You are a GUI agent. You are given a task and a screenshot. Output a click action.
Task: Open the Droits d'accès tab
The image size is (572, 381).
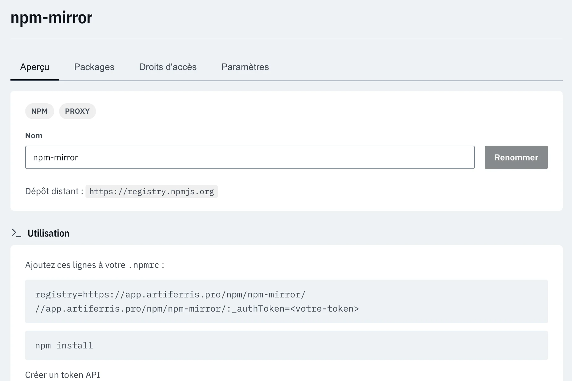pos(168,67)
